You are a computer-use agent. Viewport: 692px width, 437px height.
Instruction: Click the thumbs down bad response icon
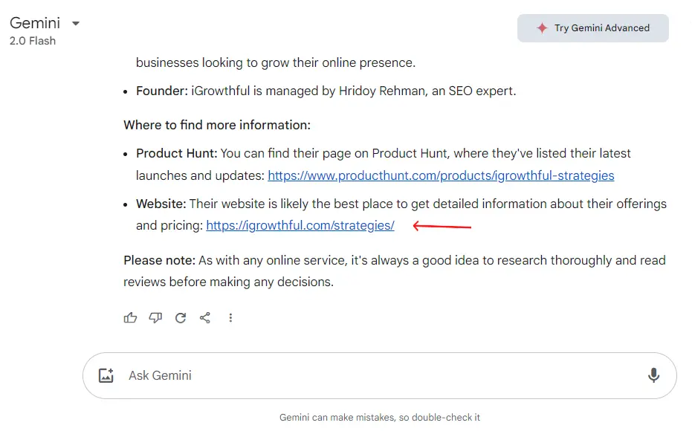(155, 318)
